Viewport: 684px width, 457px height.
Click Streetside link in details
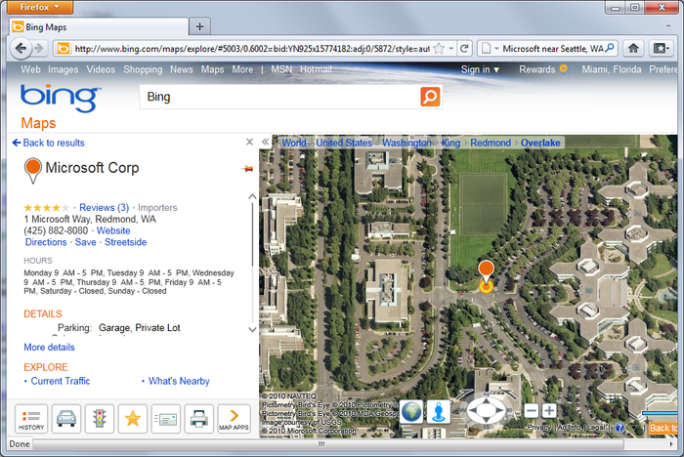pos(126,242)
